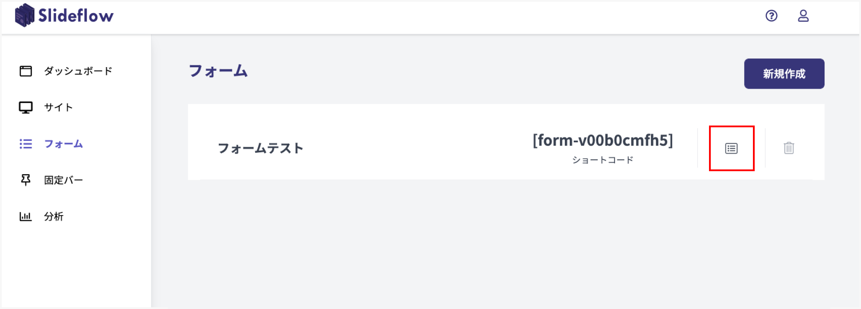The height and width of the screenshot is (309, 861).
Task: Click the bar chart icon for 分析
Action: [26, 216]
